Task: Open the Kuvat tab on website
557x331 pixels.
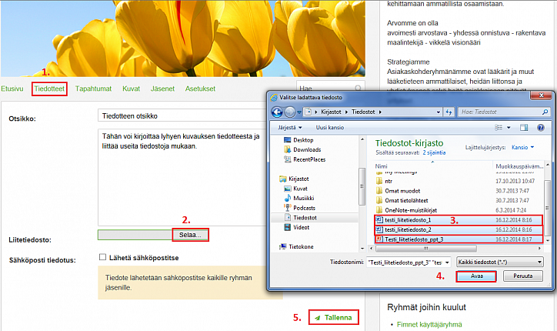Action: click(131, 89)
